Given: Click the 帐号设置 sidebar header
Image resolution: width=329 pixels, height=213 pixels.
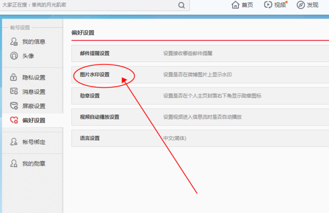Looking at the screenshot, I should click(x=20, y=27).
